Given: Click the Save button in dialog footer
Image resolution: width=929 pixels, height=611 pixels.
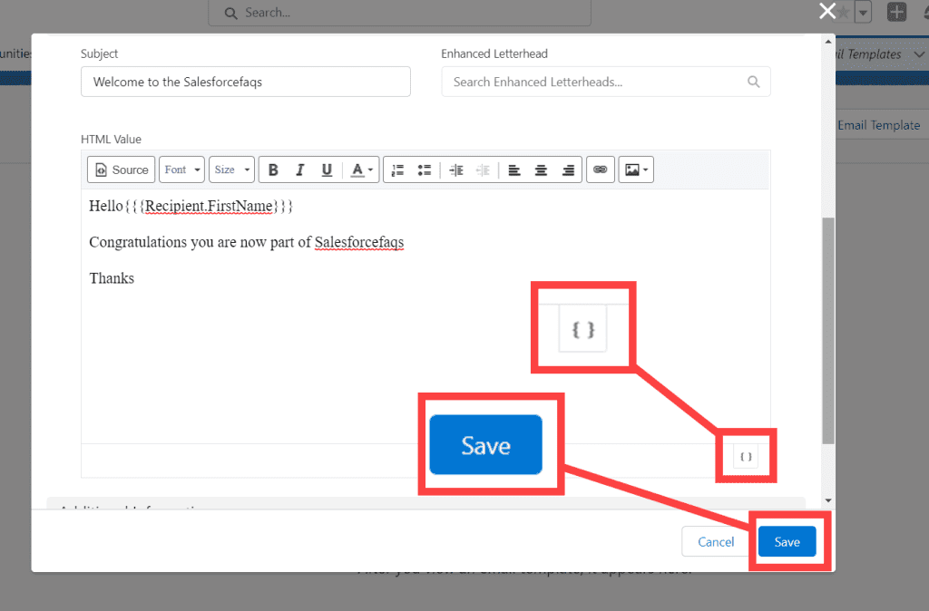Looking at the screenshot, I should click(787, 542).
